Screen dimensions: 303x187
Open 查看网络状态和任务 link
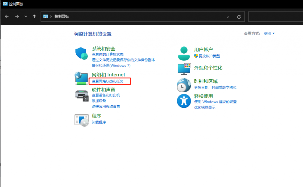point(107,81)
